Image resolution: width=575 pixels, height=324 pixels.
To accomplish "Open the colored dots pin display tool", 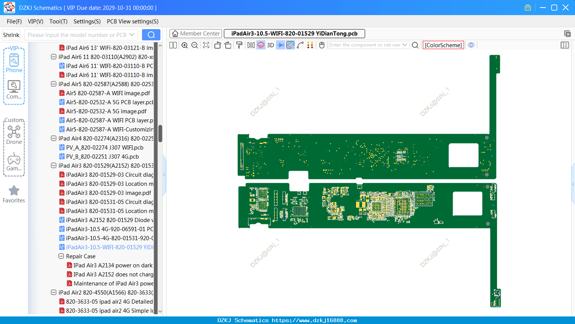I will pyautogui.click(x=310, y=45).
